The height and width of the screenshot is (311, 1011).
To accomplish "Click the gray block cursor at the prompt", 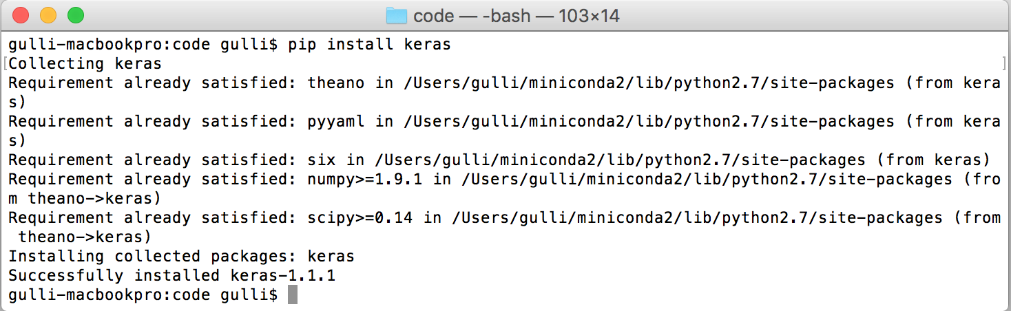I will pyautogui.click(x=293, y=295).
